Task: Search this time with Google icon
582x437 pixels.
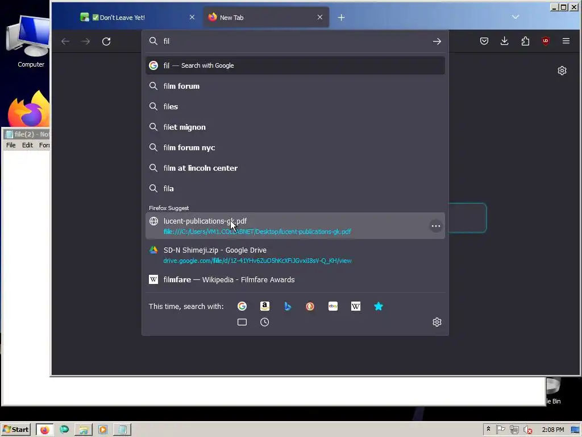Action: pos(242,306)
